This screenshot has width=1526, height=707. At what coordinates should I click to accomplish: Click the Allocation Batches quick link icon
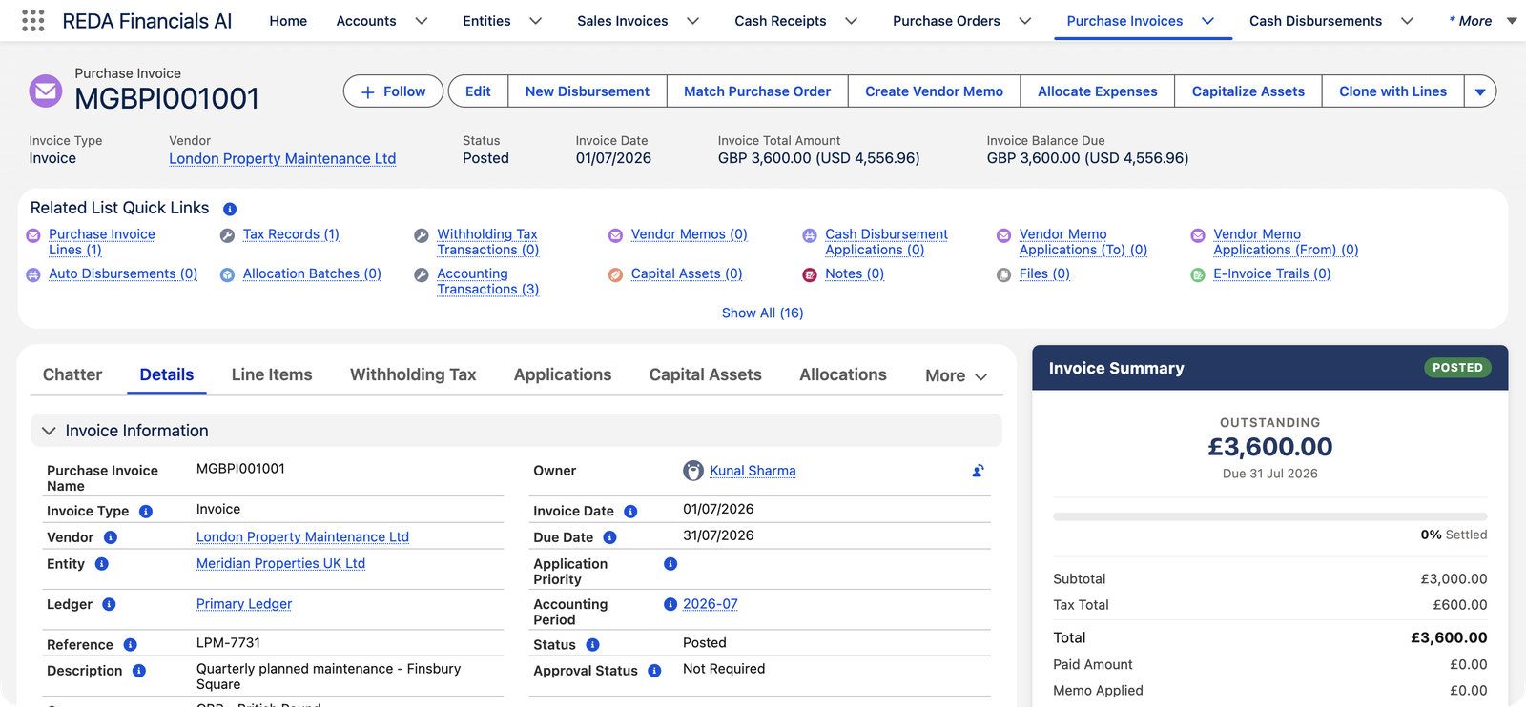pyautogui.click(x=227, y=274)
